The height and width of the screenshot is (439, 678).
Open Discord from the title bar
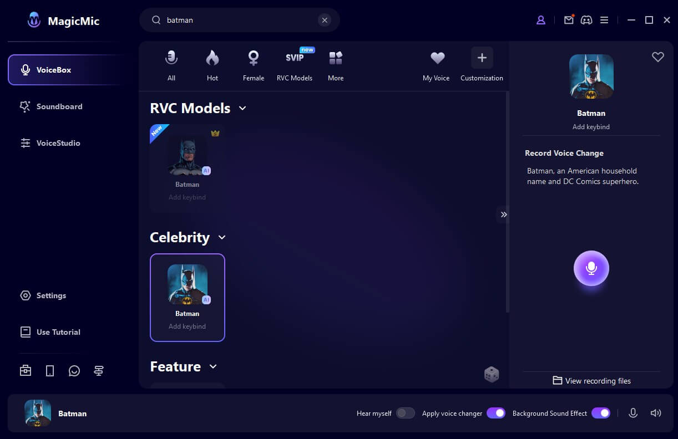pos(586,20)
